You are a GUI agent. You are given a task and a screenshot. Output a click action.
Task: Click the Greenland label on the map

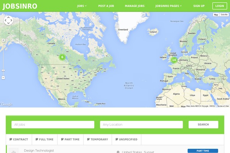click(x=123, y=29)
